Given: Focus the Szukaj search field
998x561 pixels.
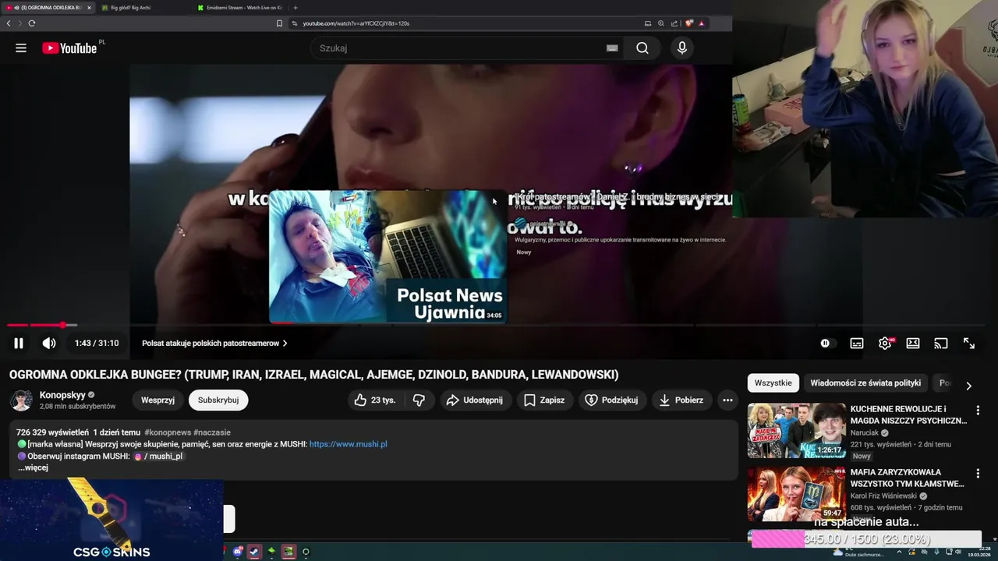Looking at the screenshot, I should point(460,48).
